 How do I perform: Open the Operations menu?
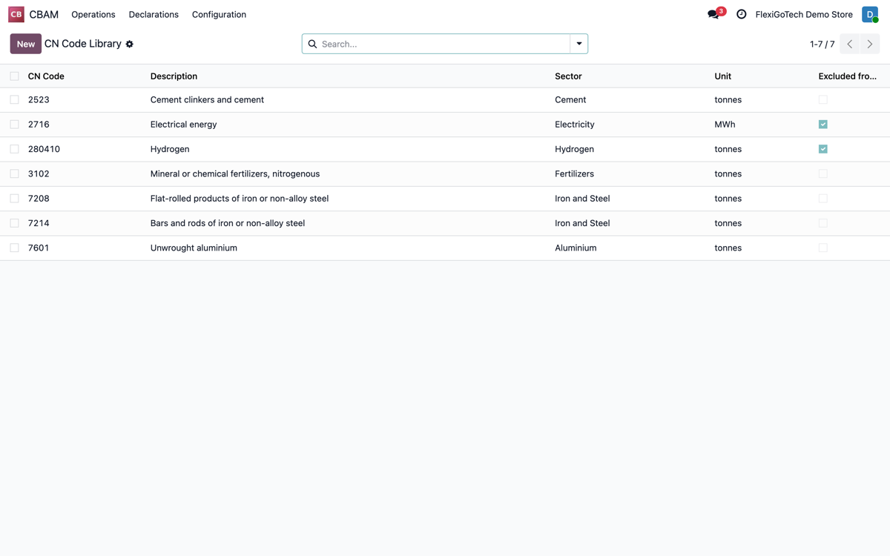[x=93, y=14]
